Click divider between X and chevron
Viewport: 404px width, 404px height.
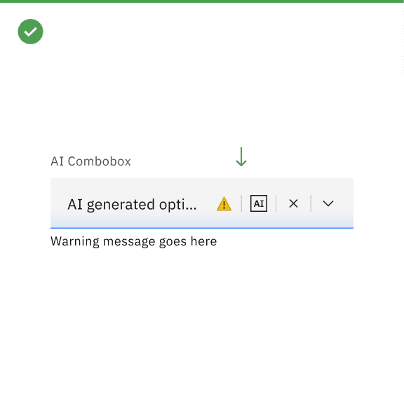pyautogui.click(x=311, y=203)
